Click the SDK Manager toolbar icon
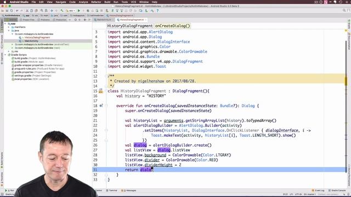This screenshot has width=351, height=197. [x=146, y=11]
